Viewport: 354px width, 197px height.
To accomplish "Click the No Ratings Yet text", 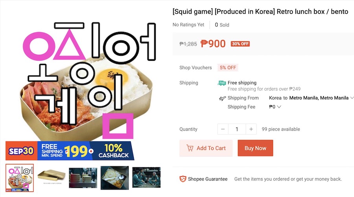I will 188,25.
